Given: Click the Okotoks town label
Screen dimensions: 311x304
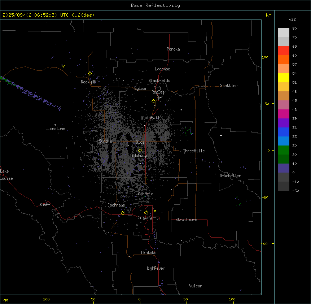Looking at the screenshot, I should (x=149, y=253).
